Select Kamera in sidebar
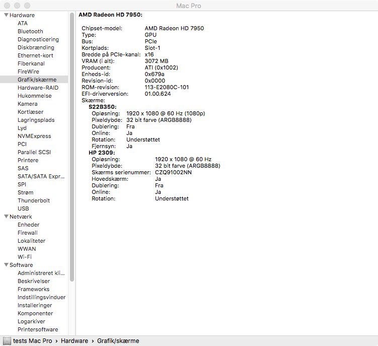Image resolution: width=378 pixels, height=346 pixels. point(28,104)
